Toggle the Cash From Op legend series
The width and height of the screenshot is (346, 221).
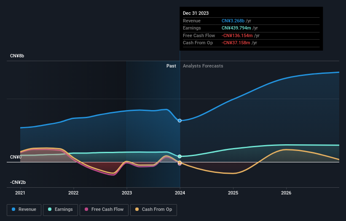[153, 210]
